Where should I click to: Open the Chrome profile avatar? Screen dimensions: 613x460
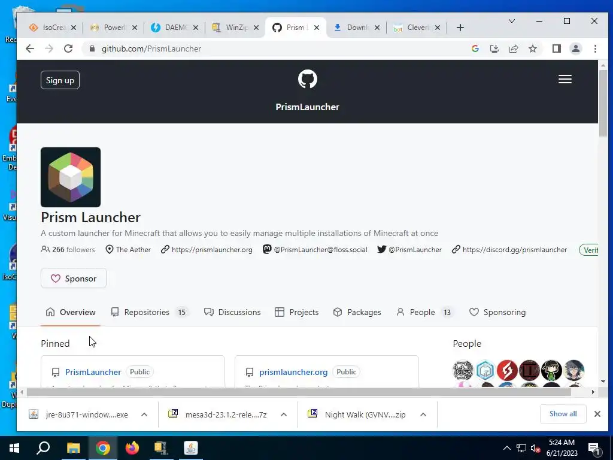click(x=575, y=49)
